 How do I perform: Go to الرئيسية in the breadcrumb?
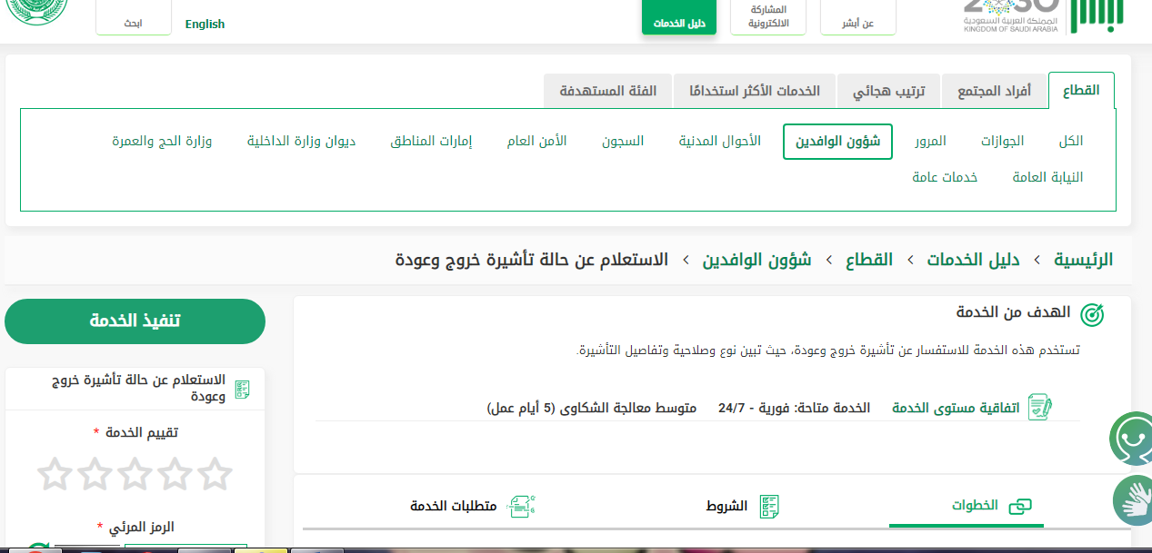click(x=1083, y=260)
